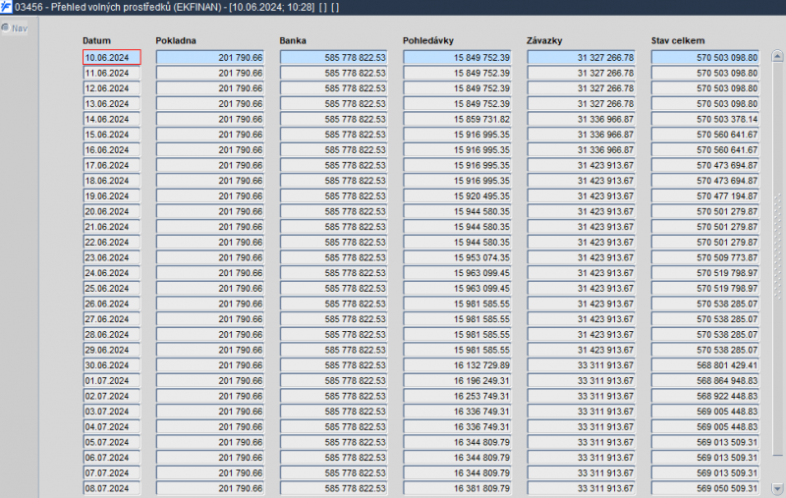Click the application icon in the title bar
786x498 pixels.
pyautogui.click(x=6, y=7)
